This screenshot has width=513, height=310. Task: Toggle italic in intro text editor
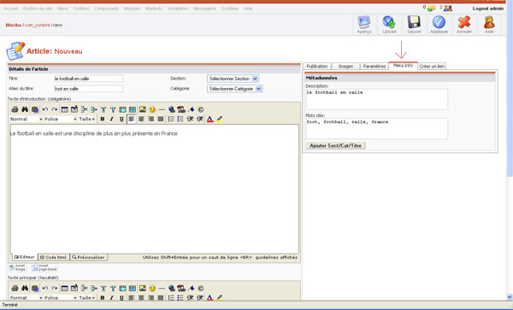(111, 120)
